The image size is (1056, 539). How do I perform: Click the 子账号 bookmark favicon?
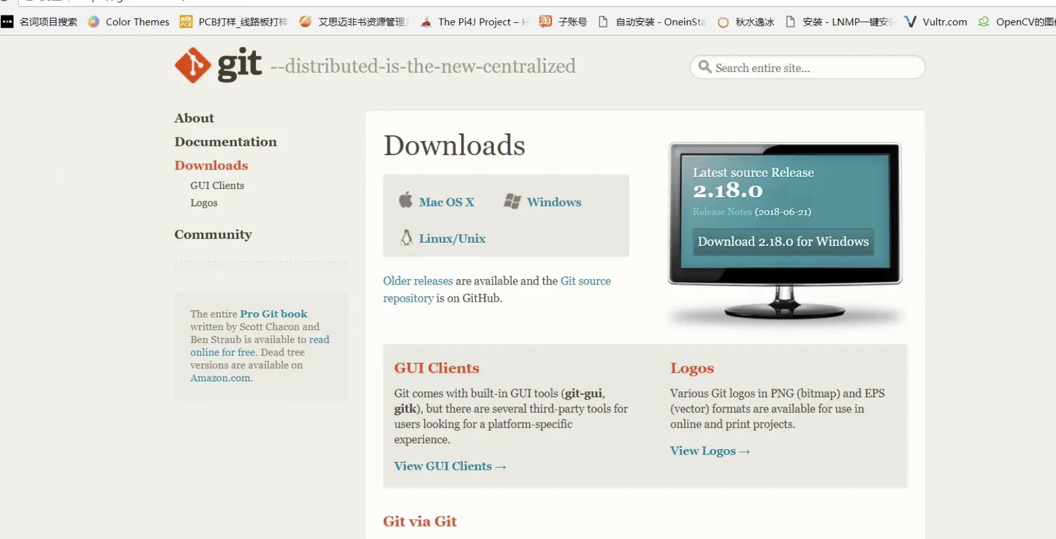click(546, 22)
